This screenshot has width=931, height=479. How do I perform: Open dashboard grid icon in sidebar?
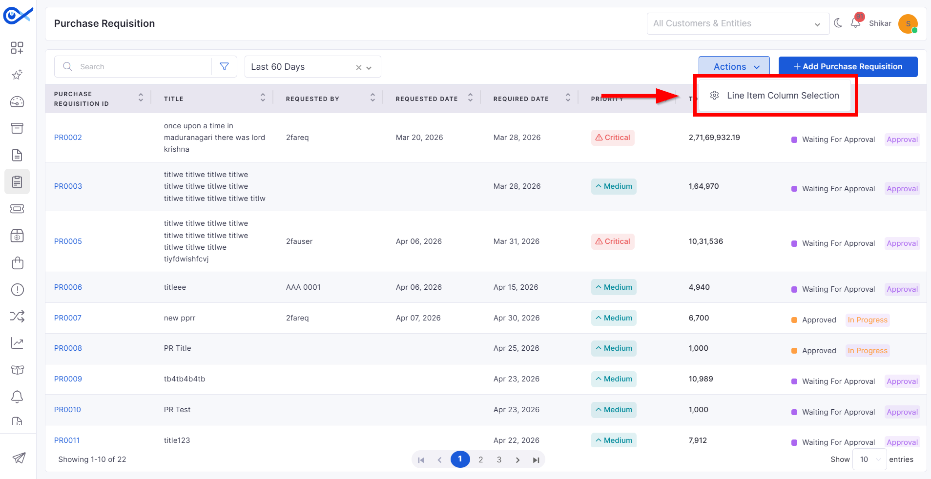[x=17, y=48]
